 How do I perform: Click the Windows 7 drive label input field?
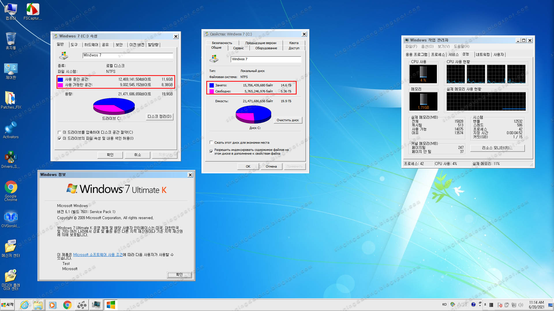128,55
